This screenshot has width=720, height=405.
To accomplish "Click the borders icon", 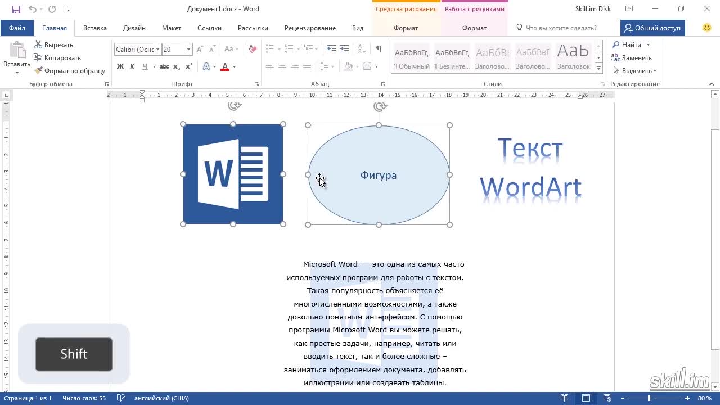I will tap(367, 66).
